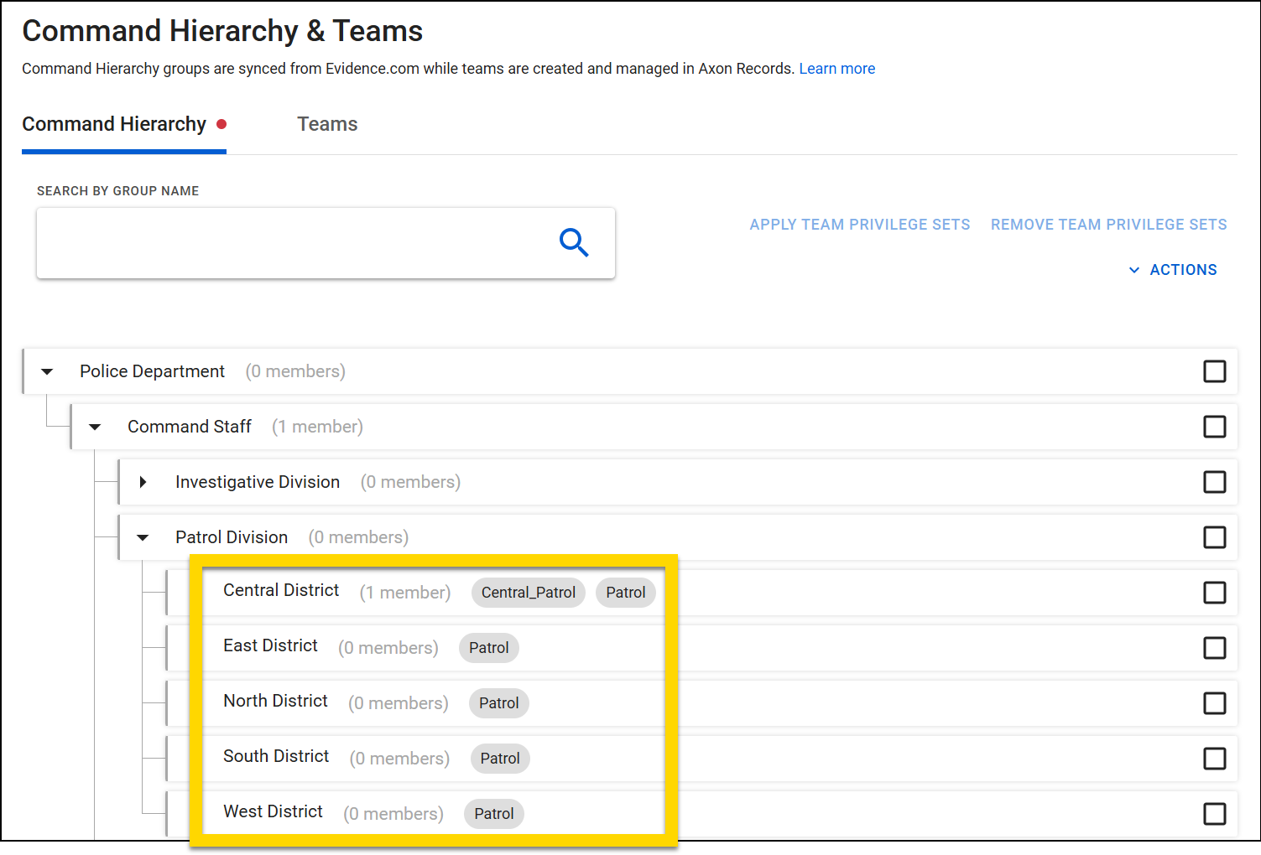Screen dimensions: 1261x855
Task: Check the Police Department checkbox
Action: pos(1214,371)
